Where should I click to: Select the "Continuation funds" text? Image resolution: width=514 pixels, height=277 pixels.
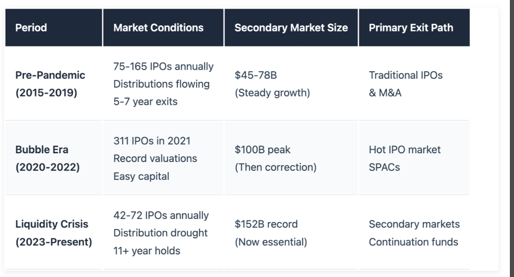click(x=413, y=242)
